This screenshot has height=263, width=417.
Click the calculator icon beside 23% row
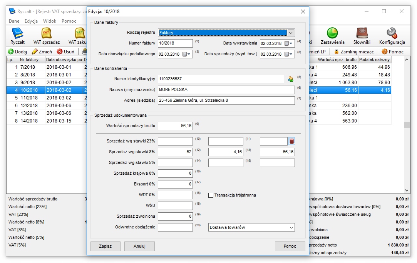tap(291, 141)
